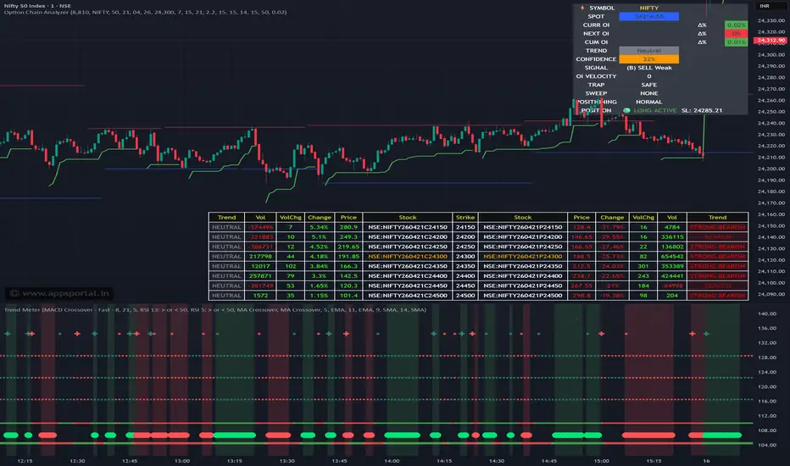The width and height of the screenshot is (790, 466).
Task: Click the 13:00 time axis label
Action: coord(182,461)
